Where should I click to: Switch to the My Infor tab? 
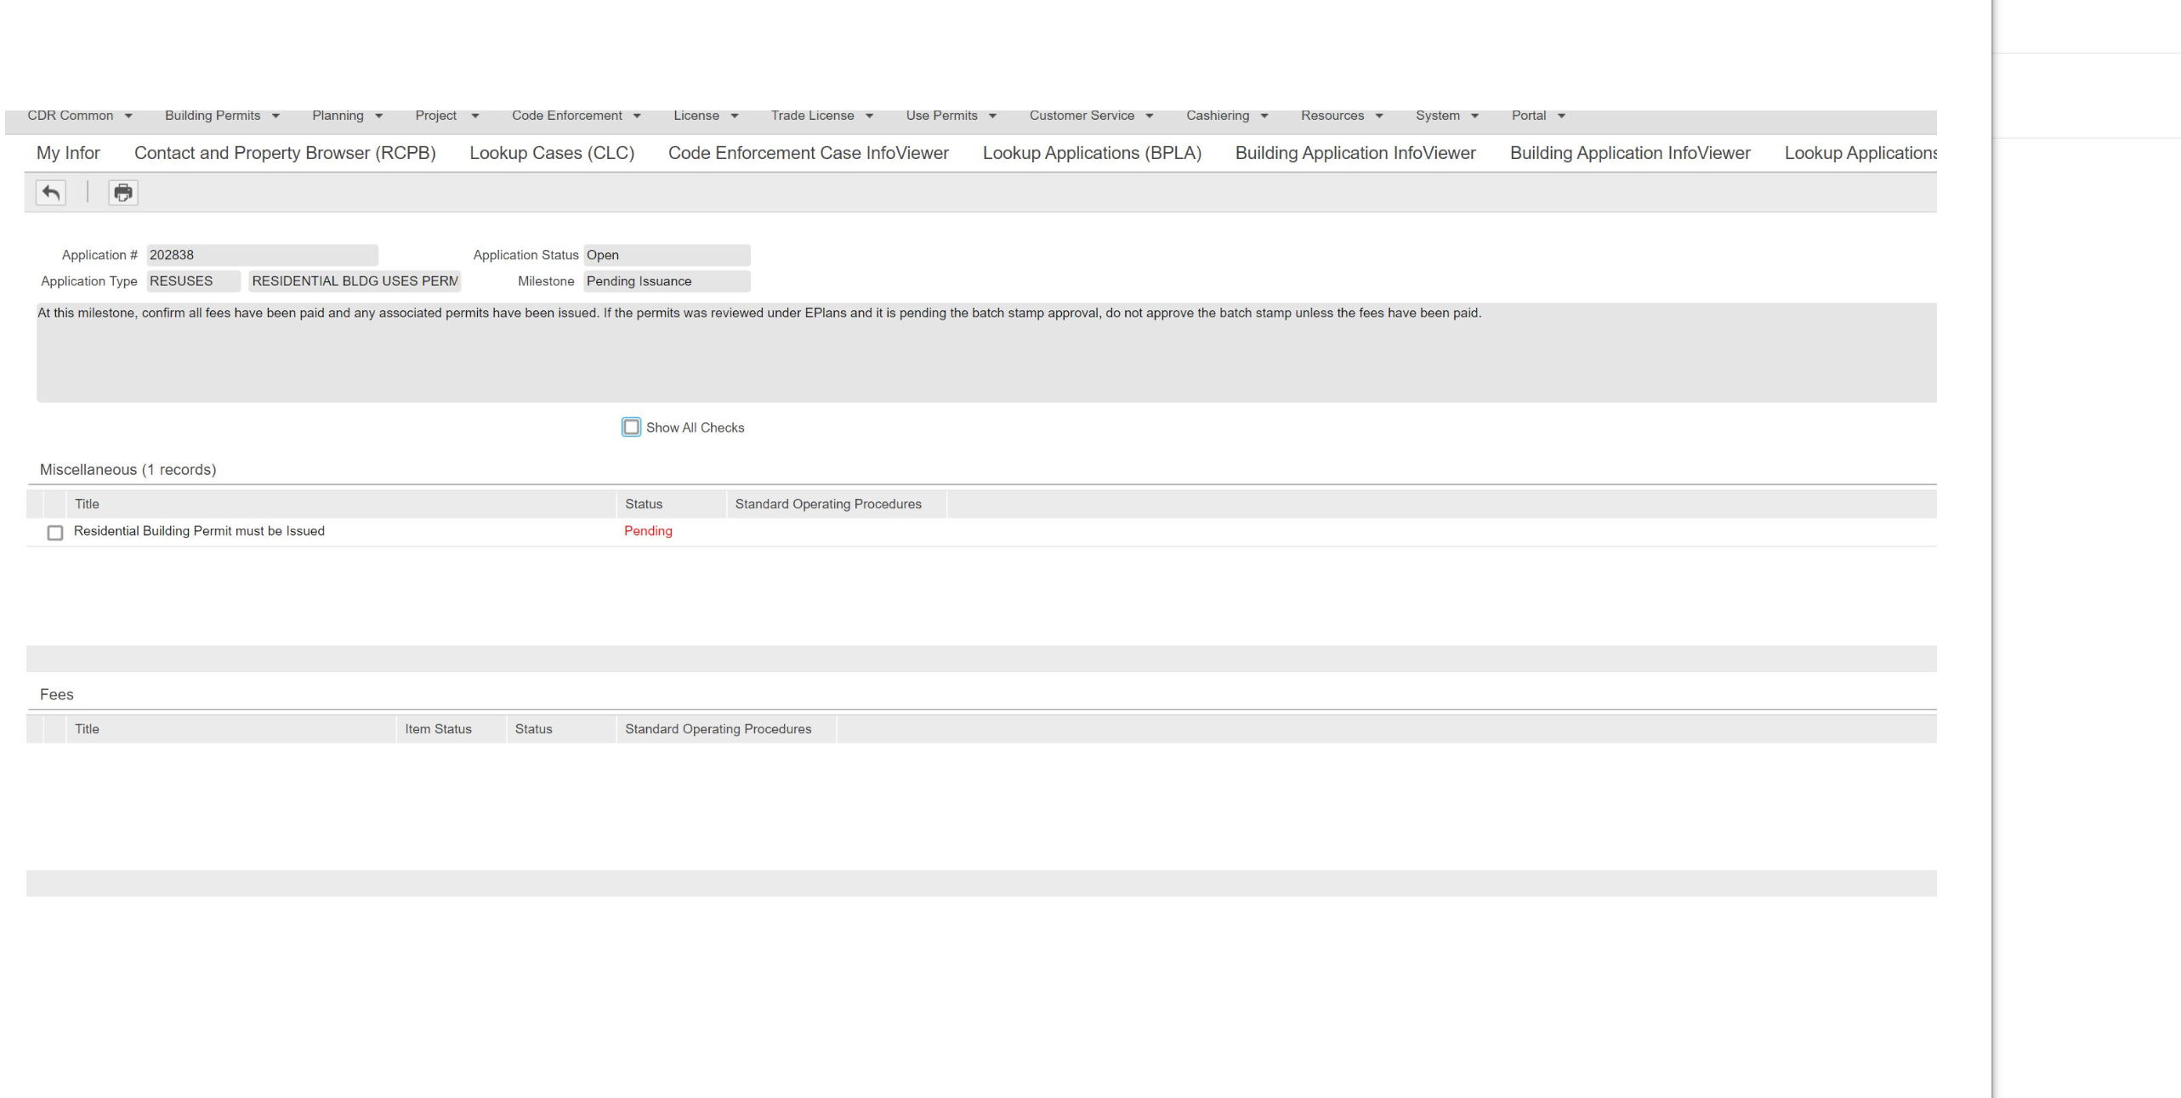pos(68,153)
